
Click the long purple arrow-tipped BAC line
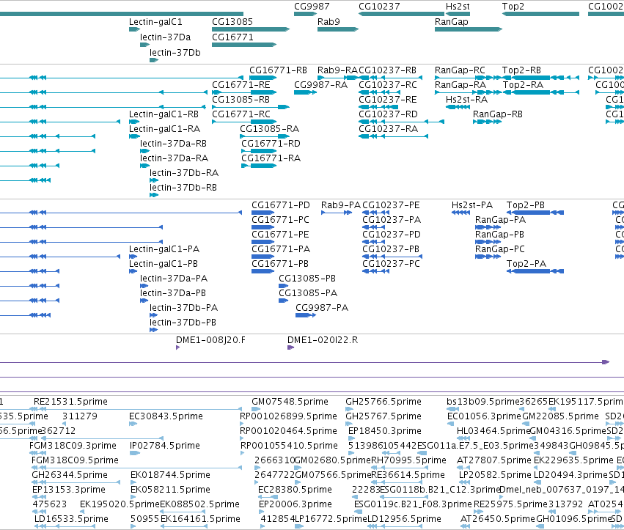point(304,362)
